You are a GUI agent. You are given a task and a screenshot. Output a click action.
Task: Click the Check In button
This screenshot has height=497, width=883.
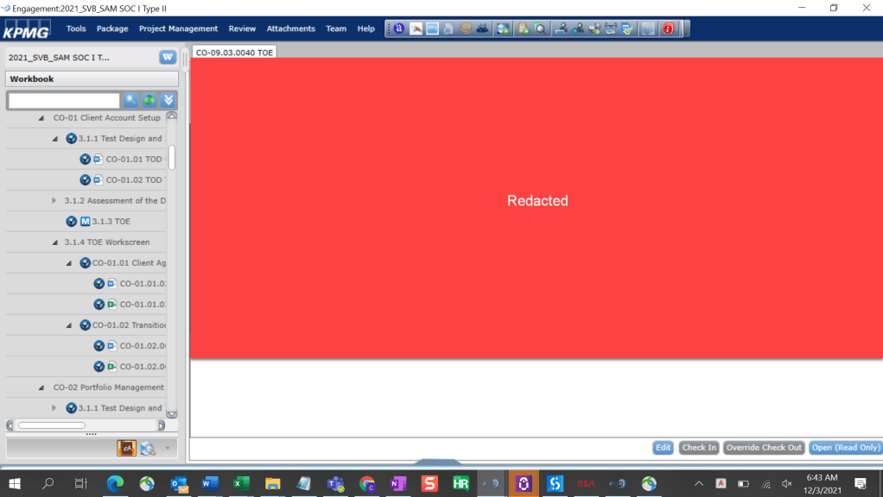click(698, 448)
